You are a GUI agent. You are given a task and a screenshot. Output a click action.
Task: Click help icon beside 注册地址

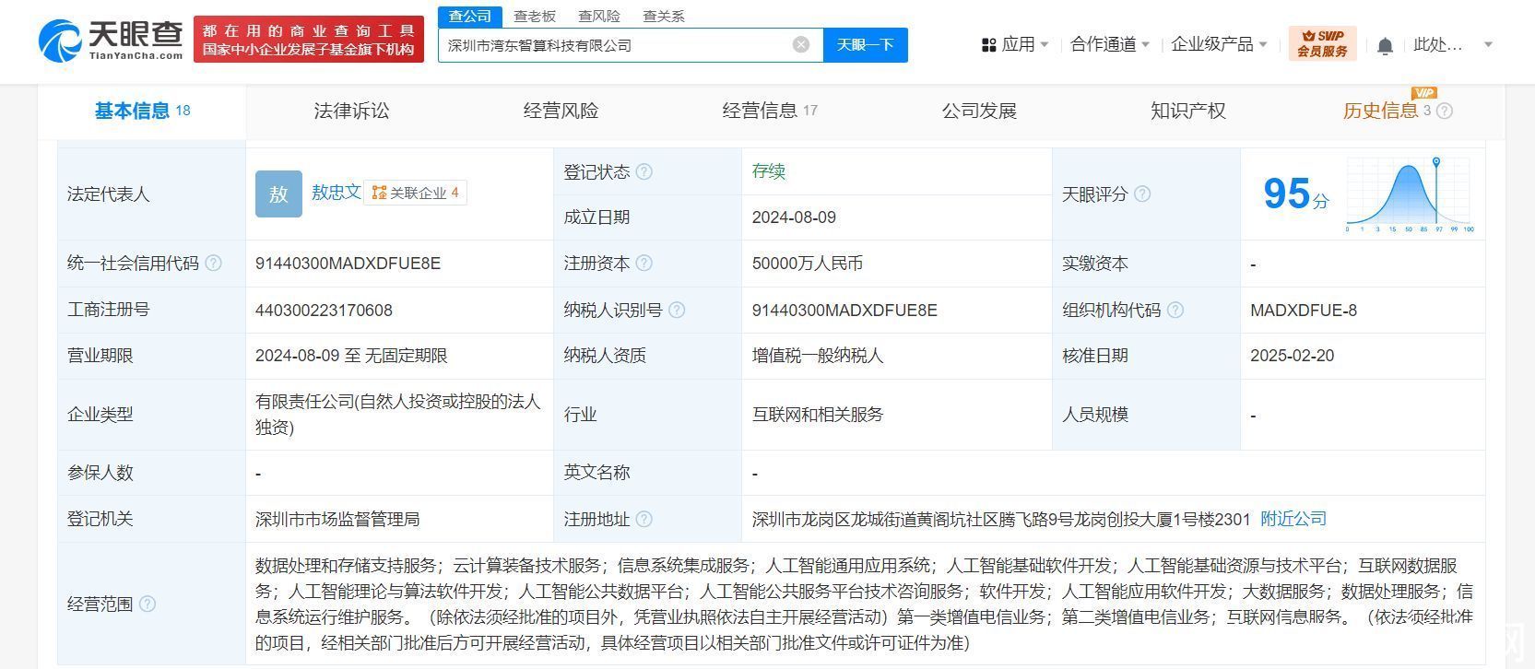point(644,520)
